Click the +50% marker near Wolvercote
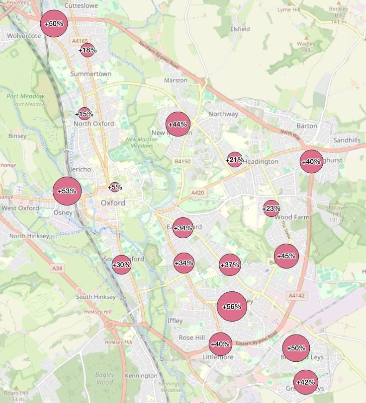The height and width of the screenshot is (403, 366). tap(54, 24)
